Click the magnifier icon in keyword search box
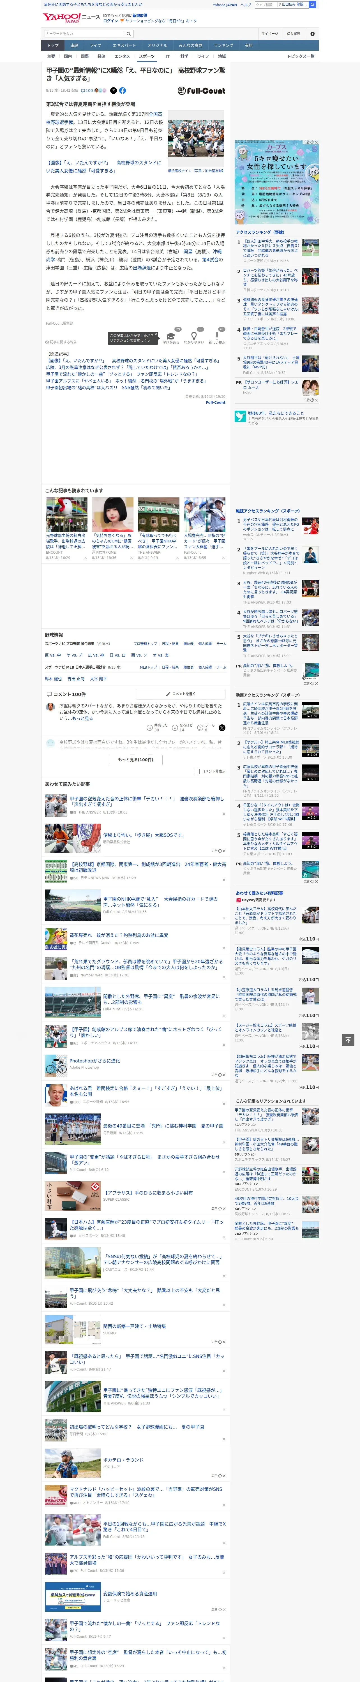The image size is (360, 1682). 128,34
